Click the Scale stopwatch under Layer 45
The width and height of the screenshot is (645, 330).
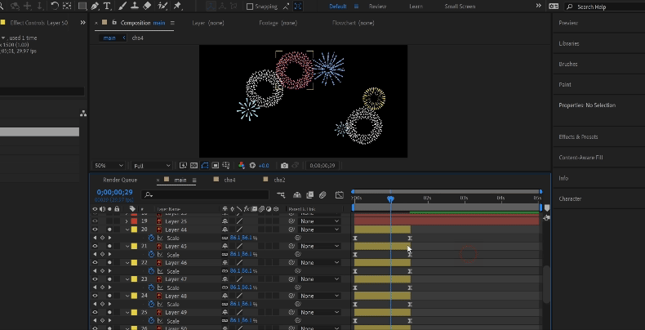151,254
